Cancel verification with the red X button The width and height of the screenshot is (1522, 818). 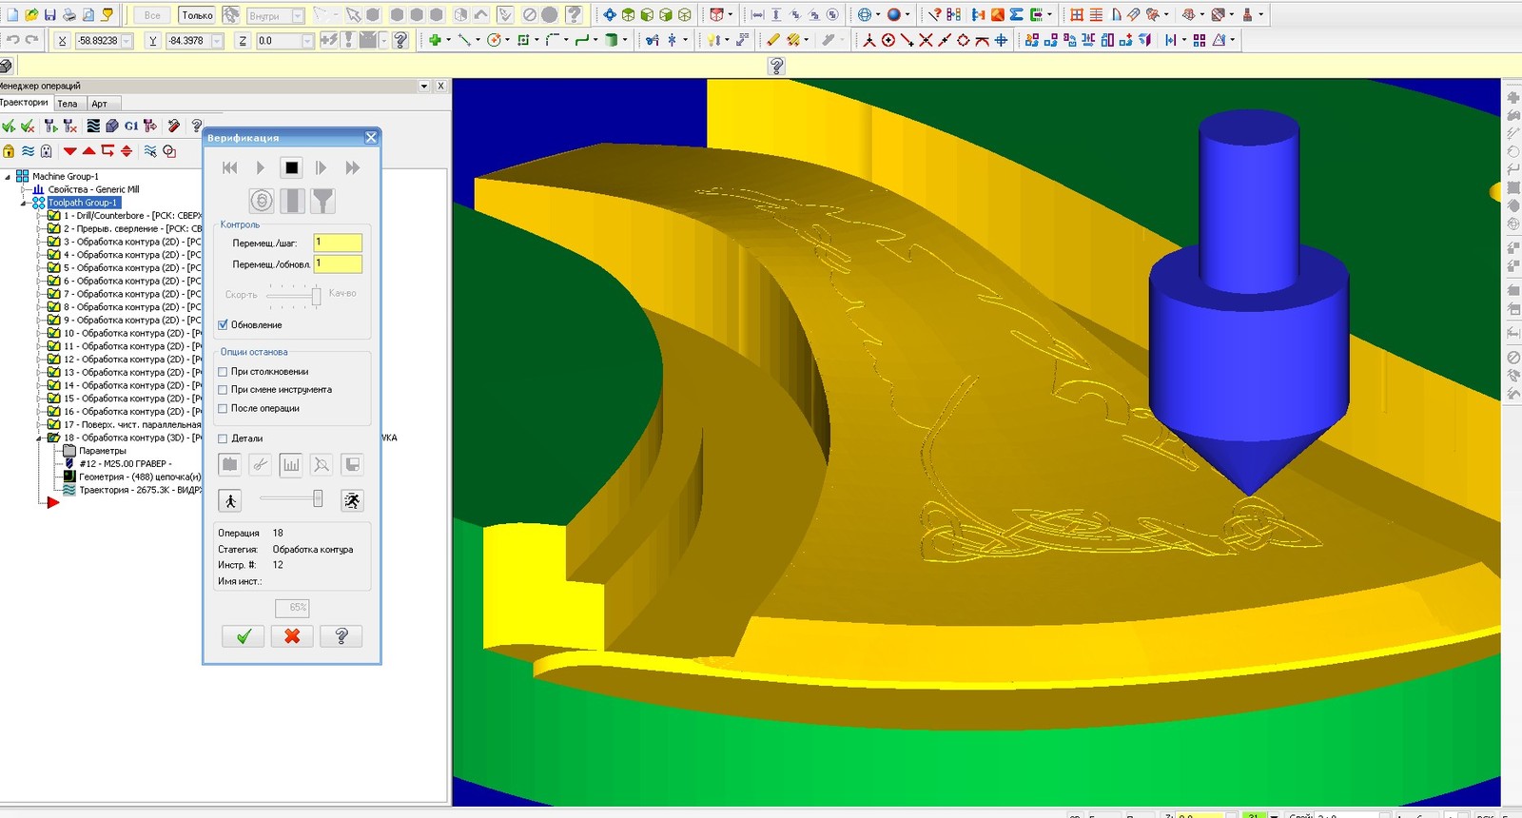(292, 636)
